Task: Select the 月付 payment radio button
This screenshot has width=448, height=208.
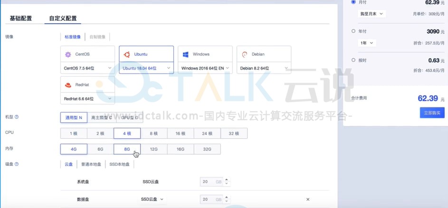Action: click(x=353, y=2)
